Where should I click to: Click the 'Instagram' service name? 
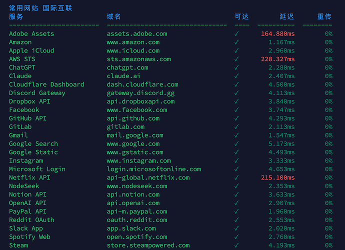[x=26, y=161]
